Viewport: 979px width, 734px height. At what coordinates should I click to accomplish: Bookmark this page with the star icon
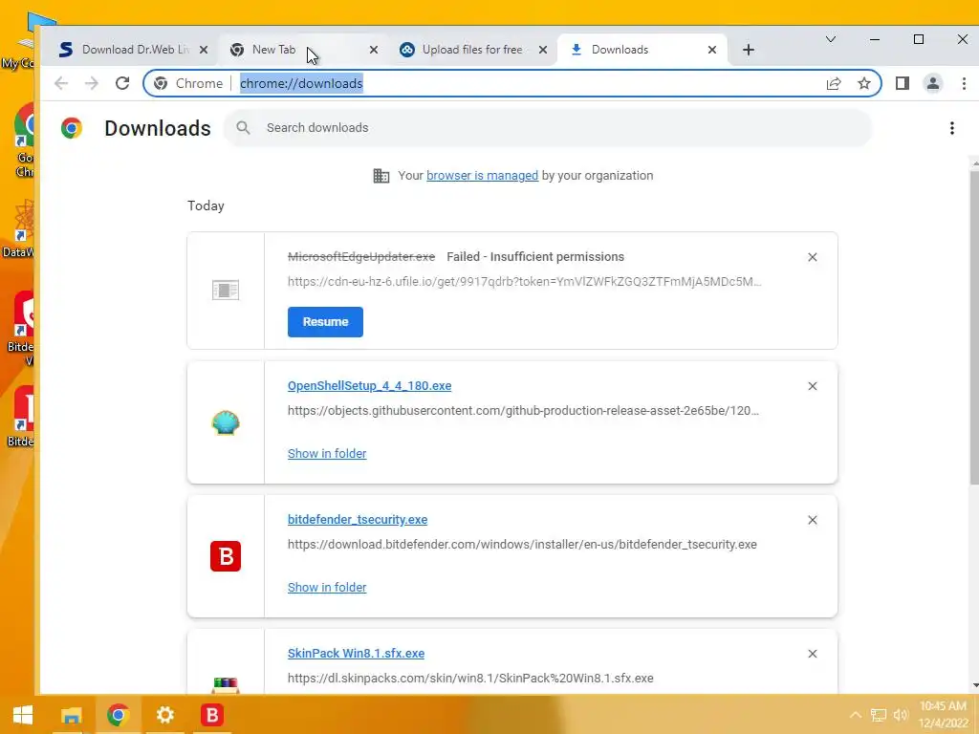click(864, 84)
